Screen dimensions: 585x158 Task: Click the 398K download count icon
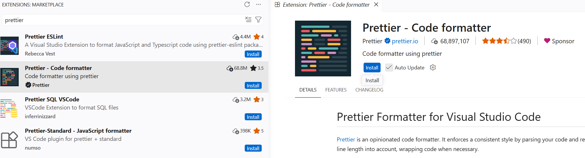coord(236,131)
